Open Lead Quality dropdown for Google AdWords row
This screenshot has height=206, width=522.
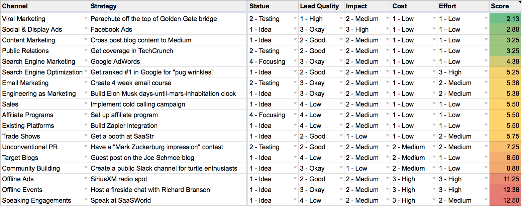point(341,61)
